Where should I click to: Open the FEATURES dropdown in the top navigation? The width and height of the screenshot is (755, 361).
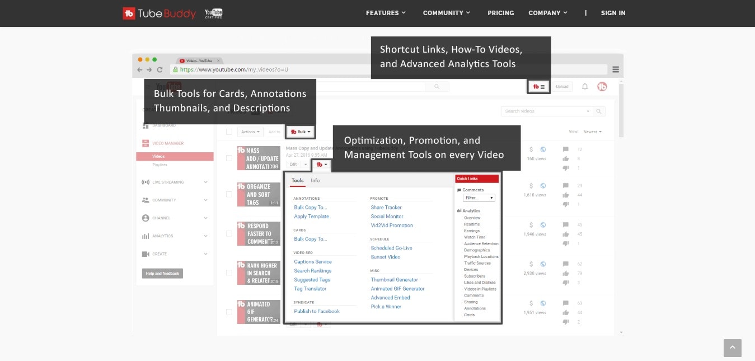[x=386, y=13]
